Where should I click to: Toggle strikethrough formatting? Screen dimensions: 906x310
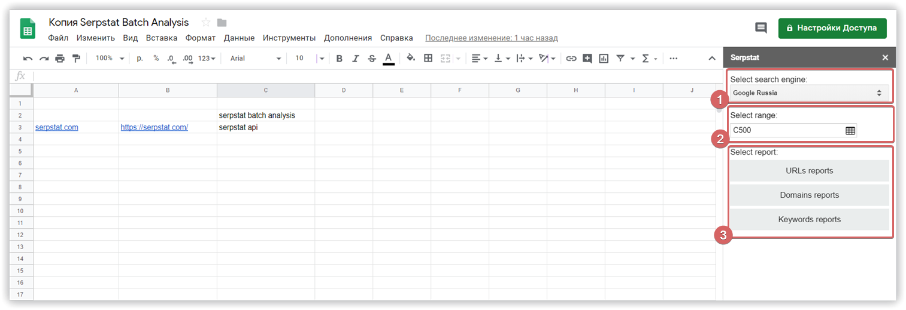(372, 59)
